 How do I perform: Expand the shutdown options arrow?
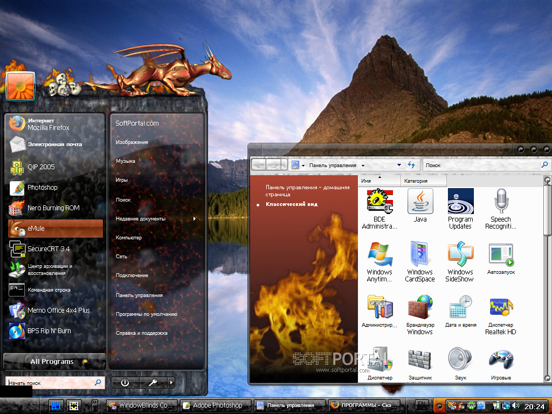[171, 383]
